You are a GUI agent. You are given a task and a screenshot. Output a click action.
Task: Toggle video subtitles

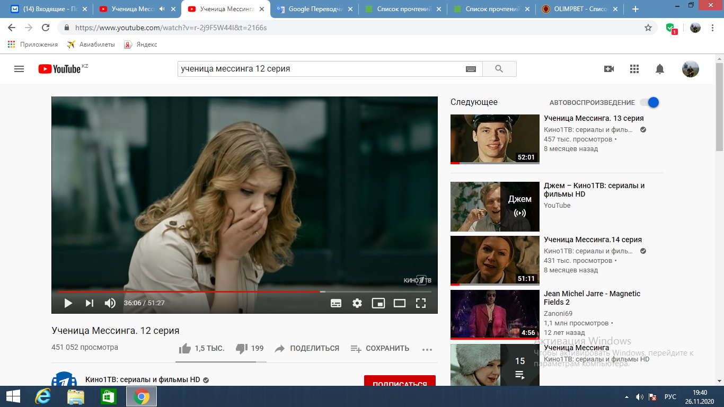335,303
